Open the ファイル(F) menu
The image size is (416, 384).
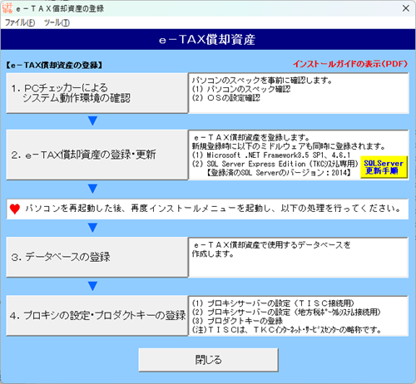(20, 22)
